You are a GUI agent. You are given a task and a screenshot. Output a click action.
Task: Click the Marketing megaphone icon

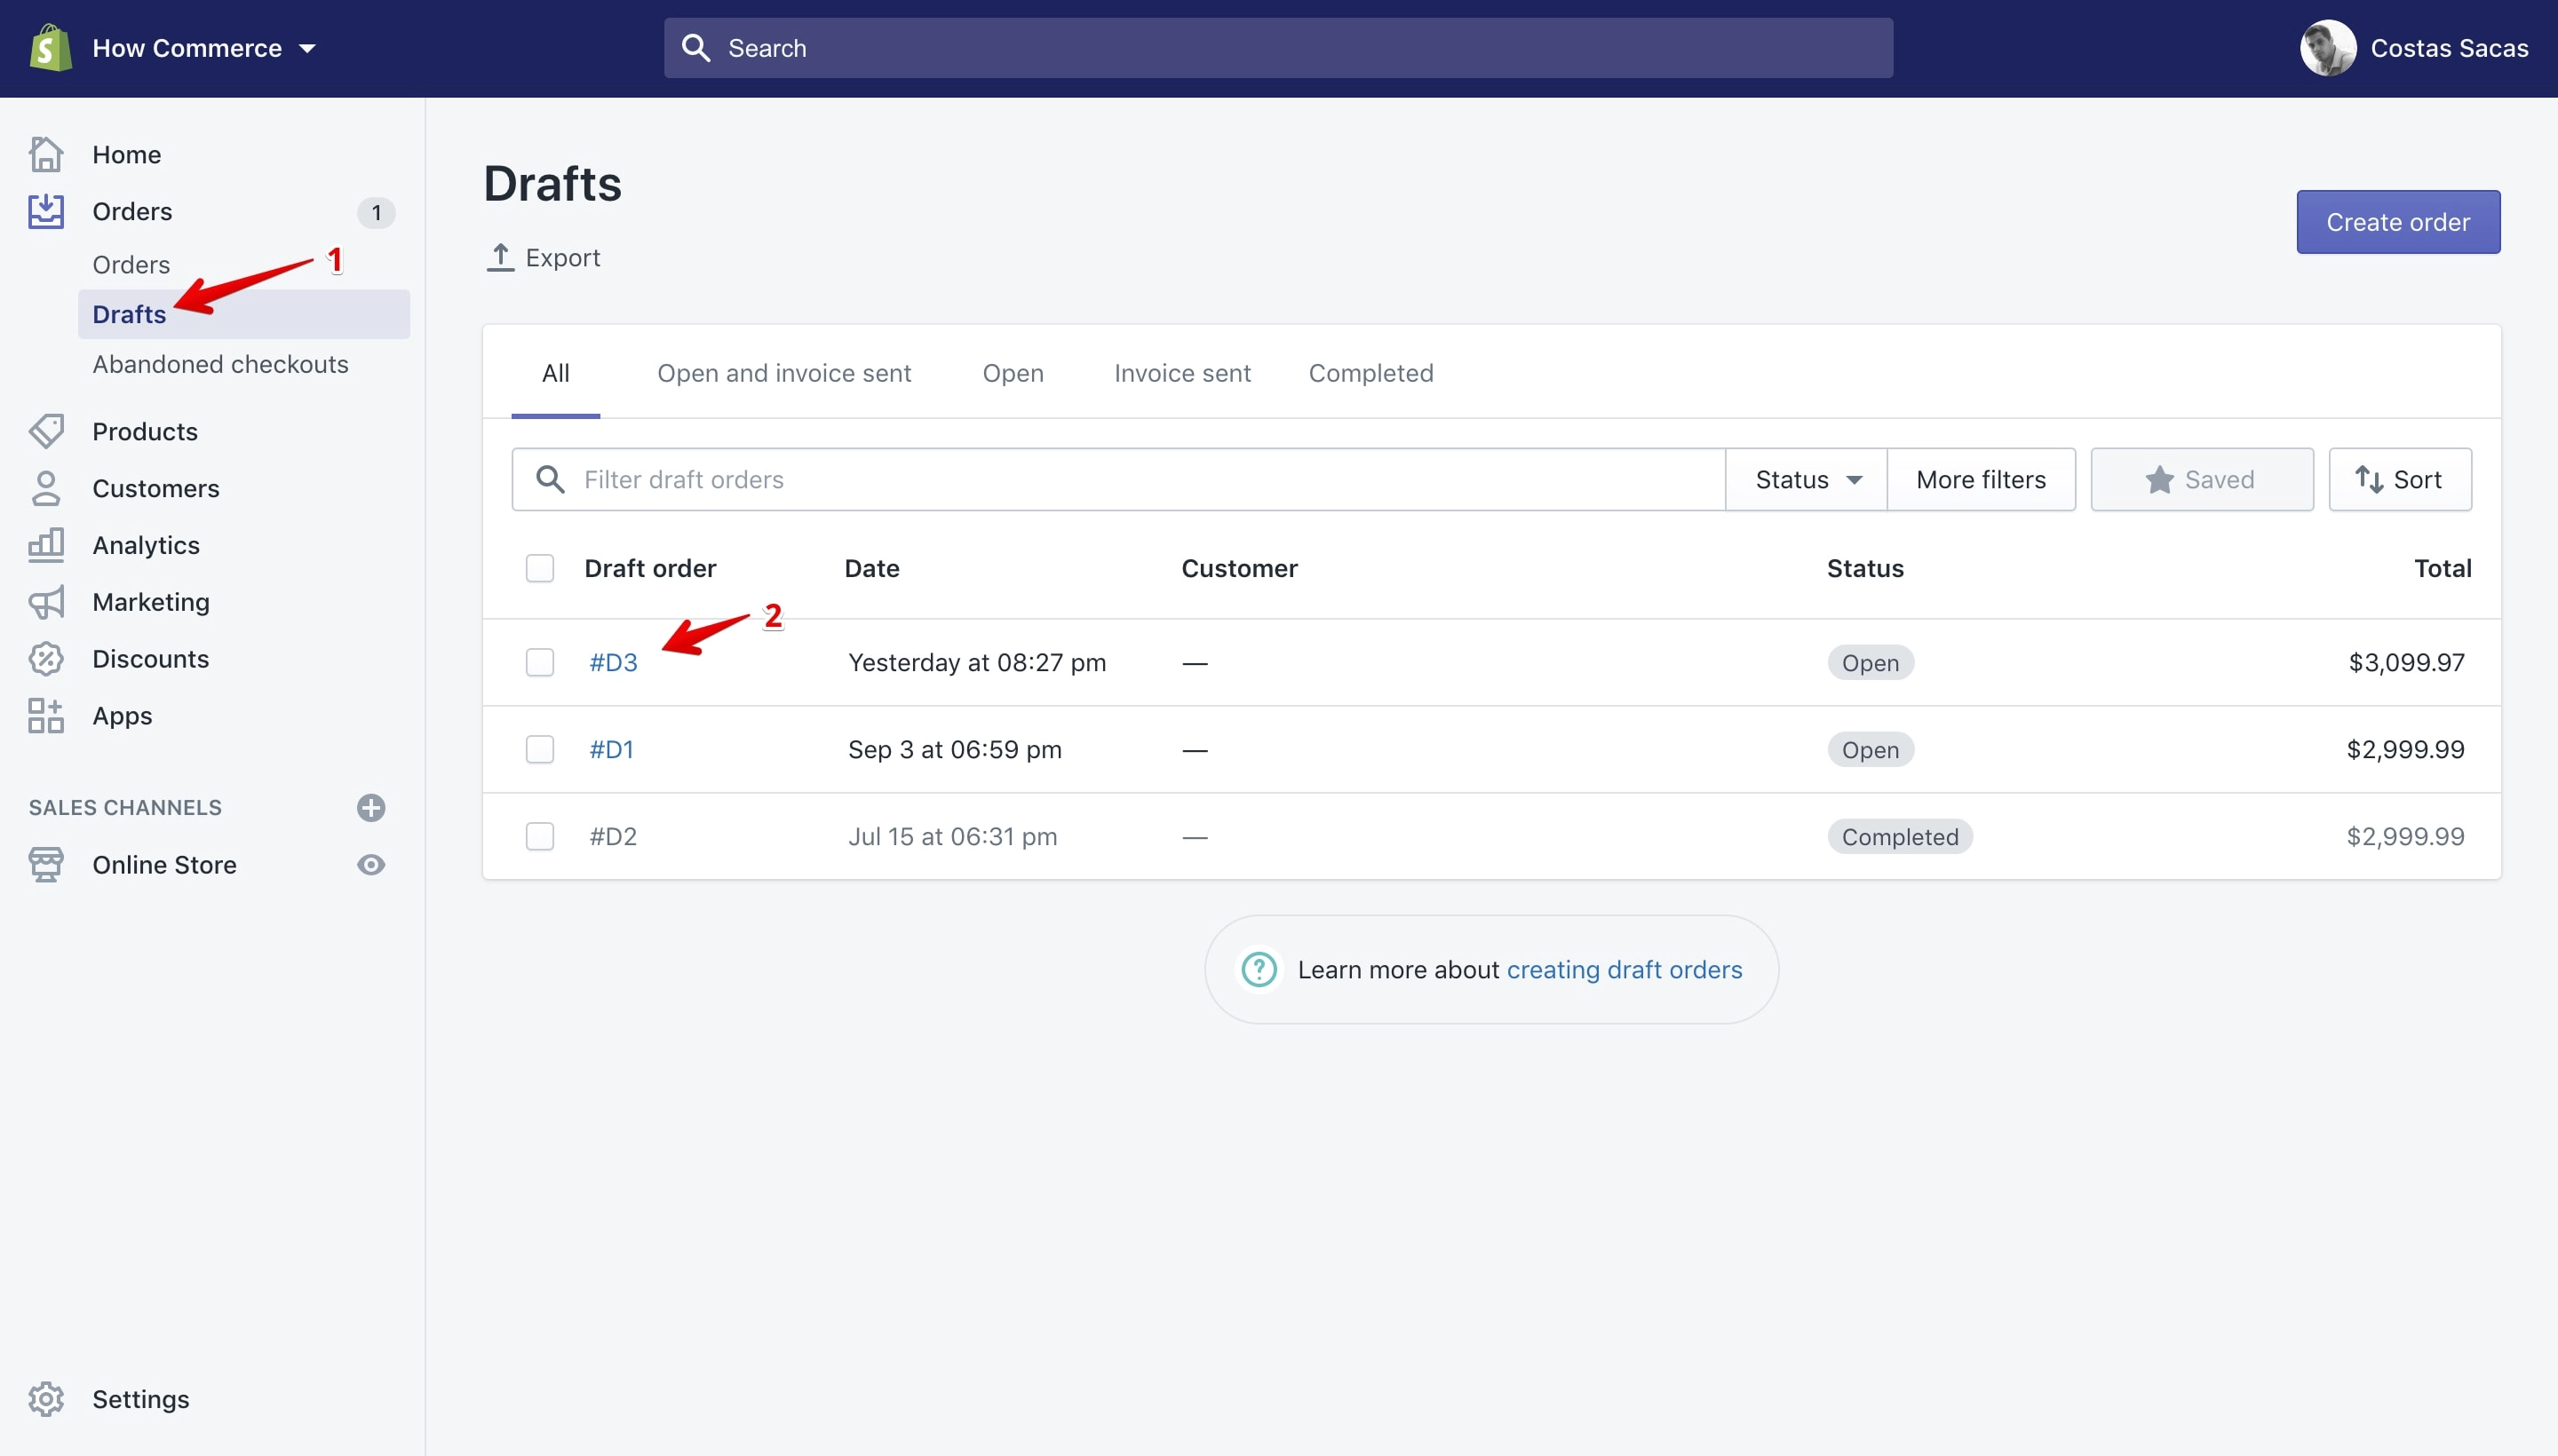(46, 602)
